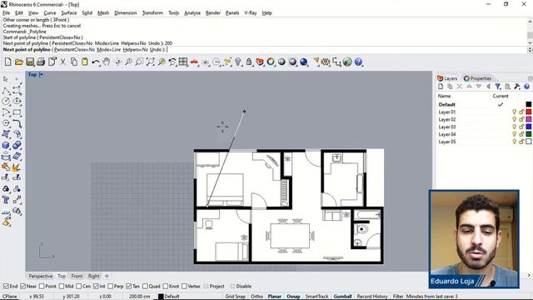This screenshot has height=300, width=533.
Task: Toggle Ortho mode in status bar
Action: click(257, 297)
